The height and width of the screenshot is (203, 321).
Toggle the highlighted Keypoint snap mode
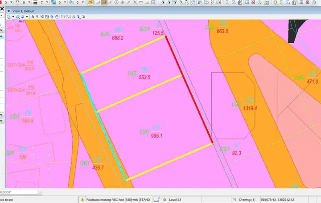pyautogui.click(x=104, y=2)
